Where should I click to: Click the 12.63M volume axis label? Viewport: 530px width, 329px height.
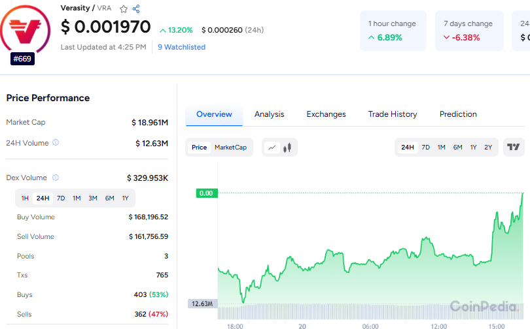tap(202, 304)
